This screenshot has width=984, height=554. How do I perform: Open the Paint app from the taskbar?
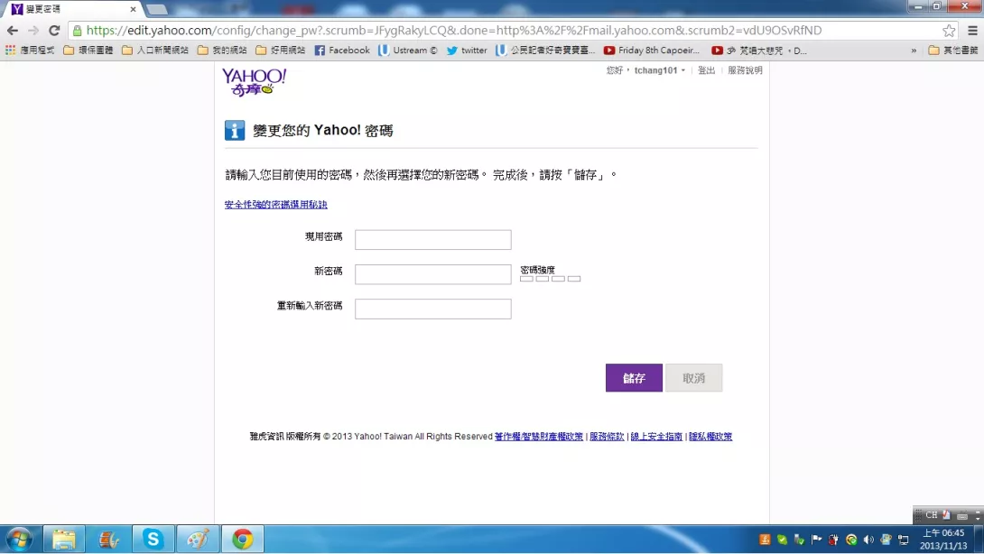click(198, 540)
